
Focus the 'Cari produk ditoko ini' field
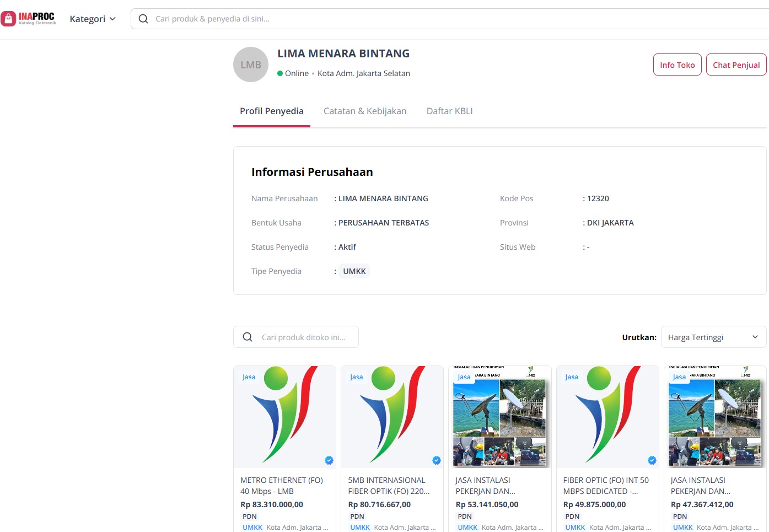(296, 337)
